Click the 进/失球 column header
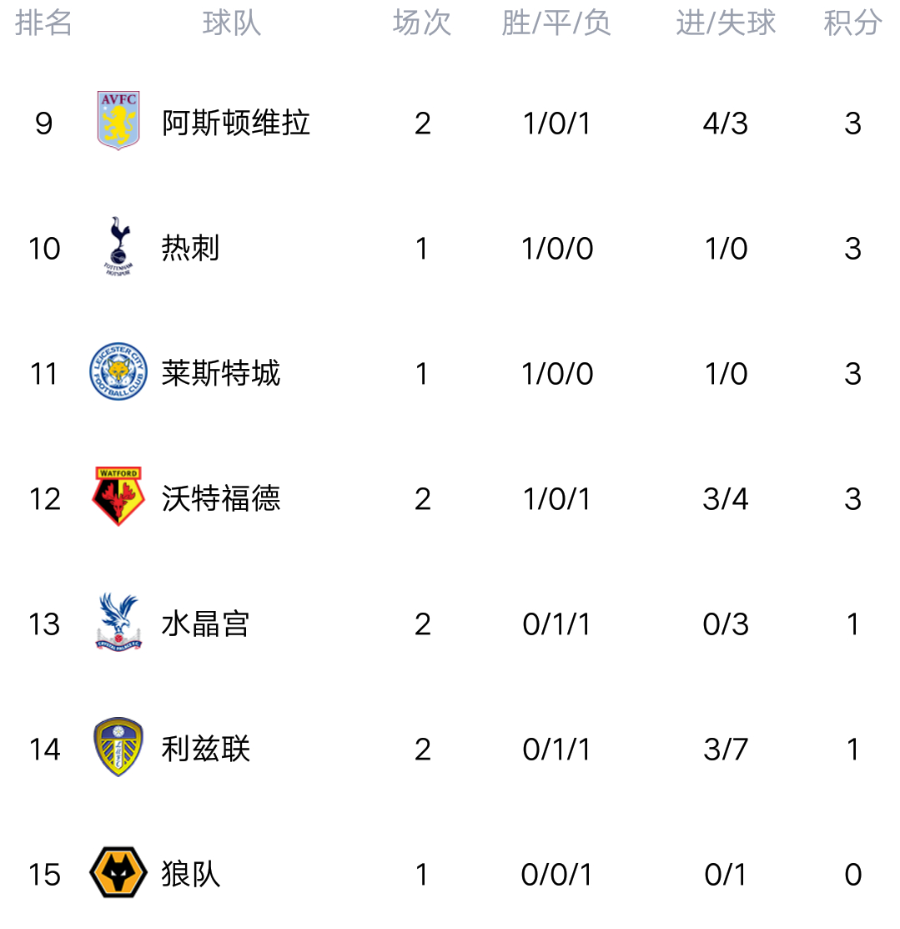 [x=726, y=23]
